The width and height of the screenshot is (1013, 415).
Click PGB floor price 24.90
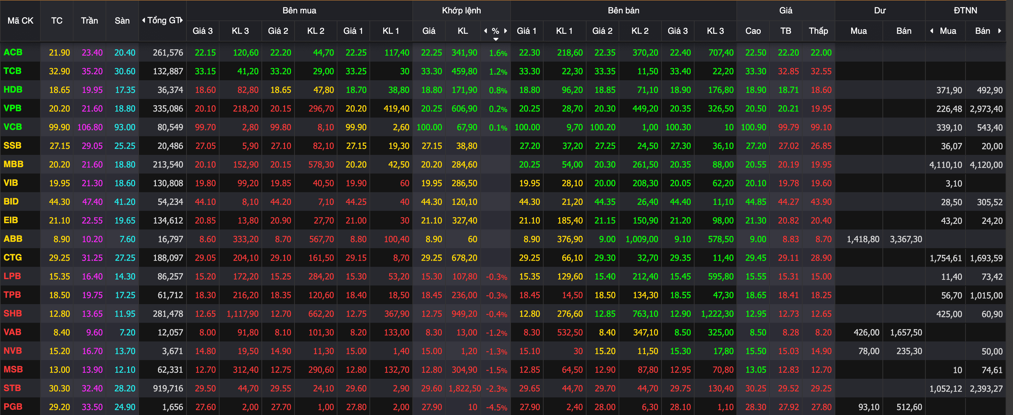[125, 407]
